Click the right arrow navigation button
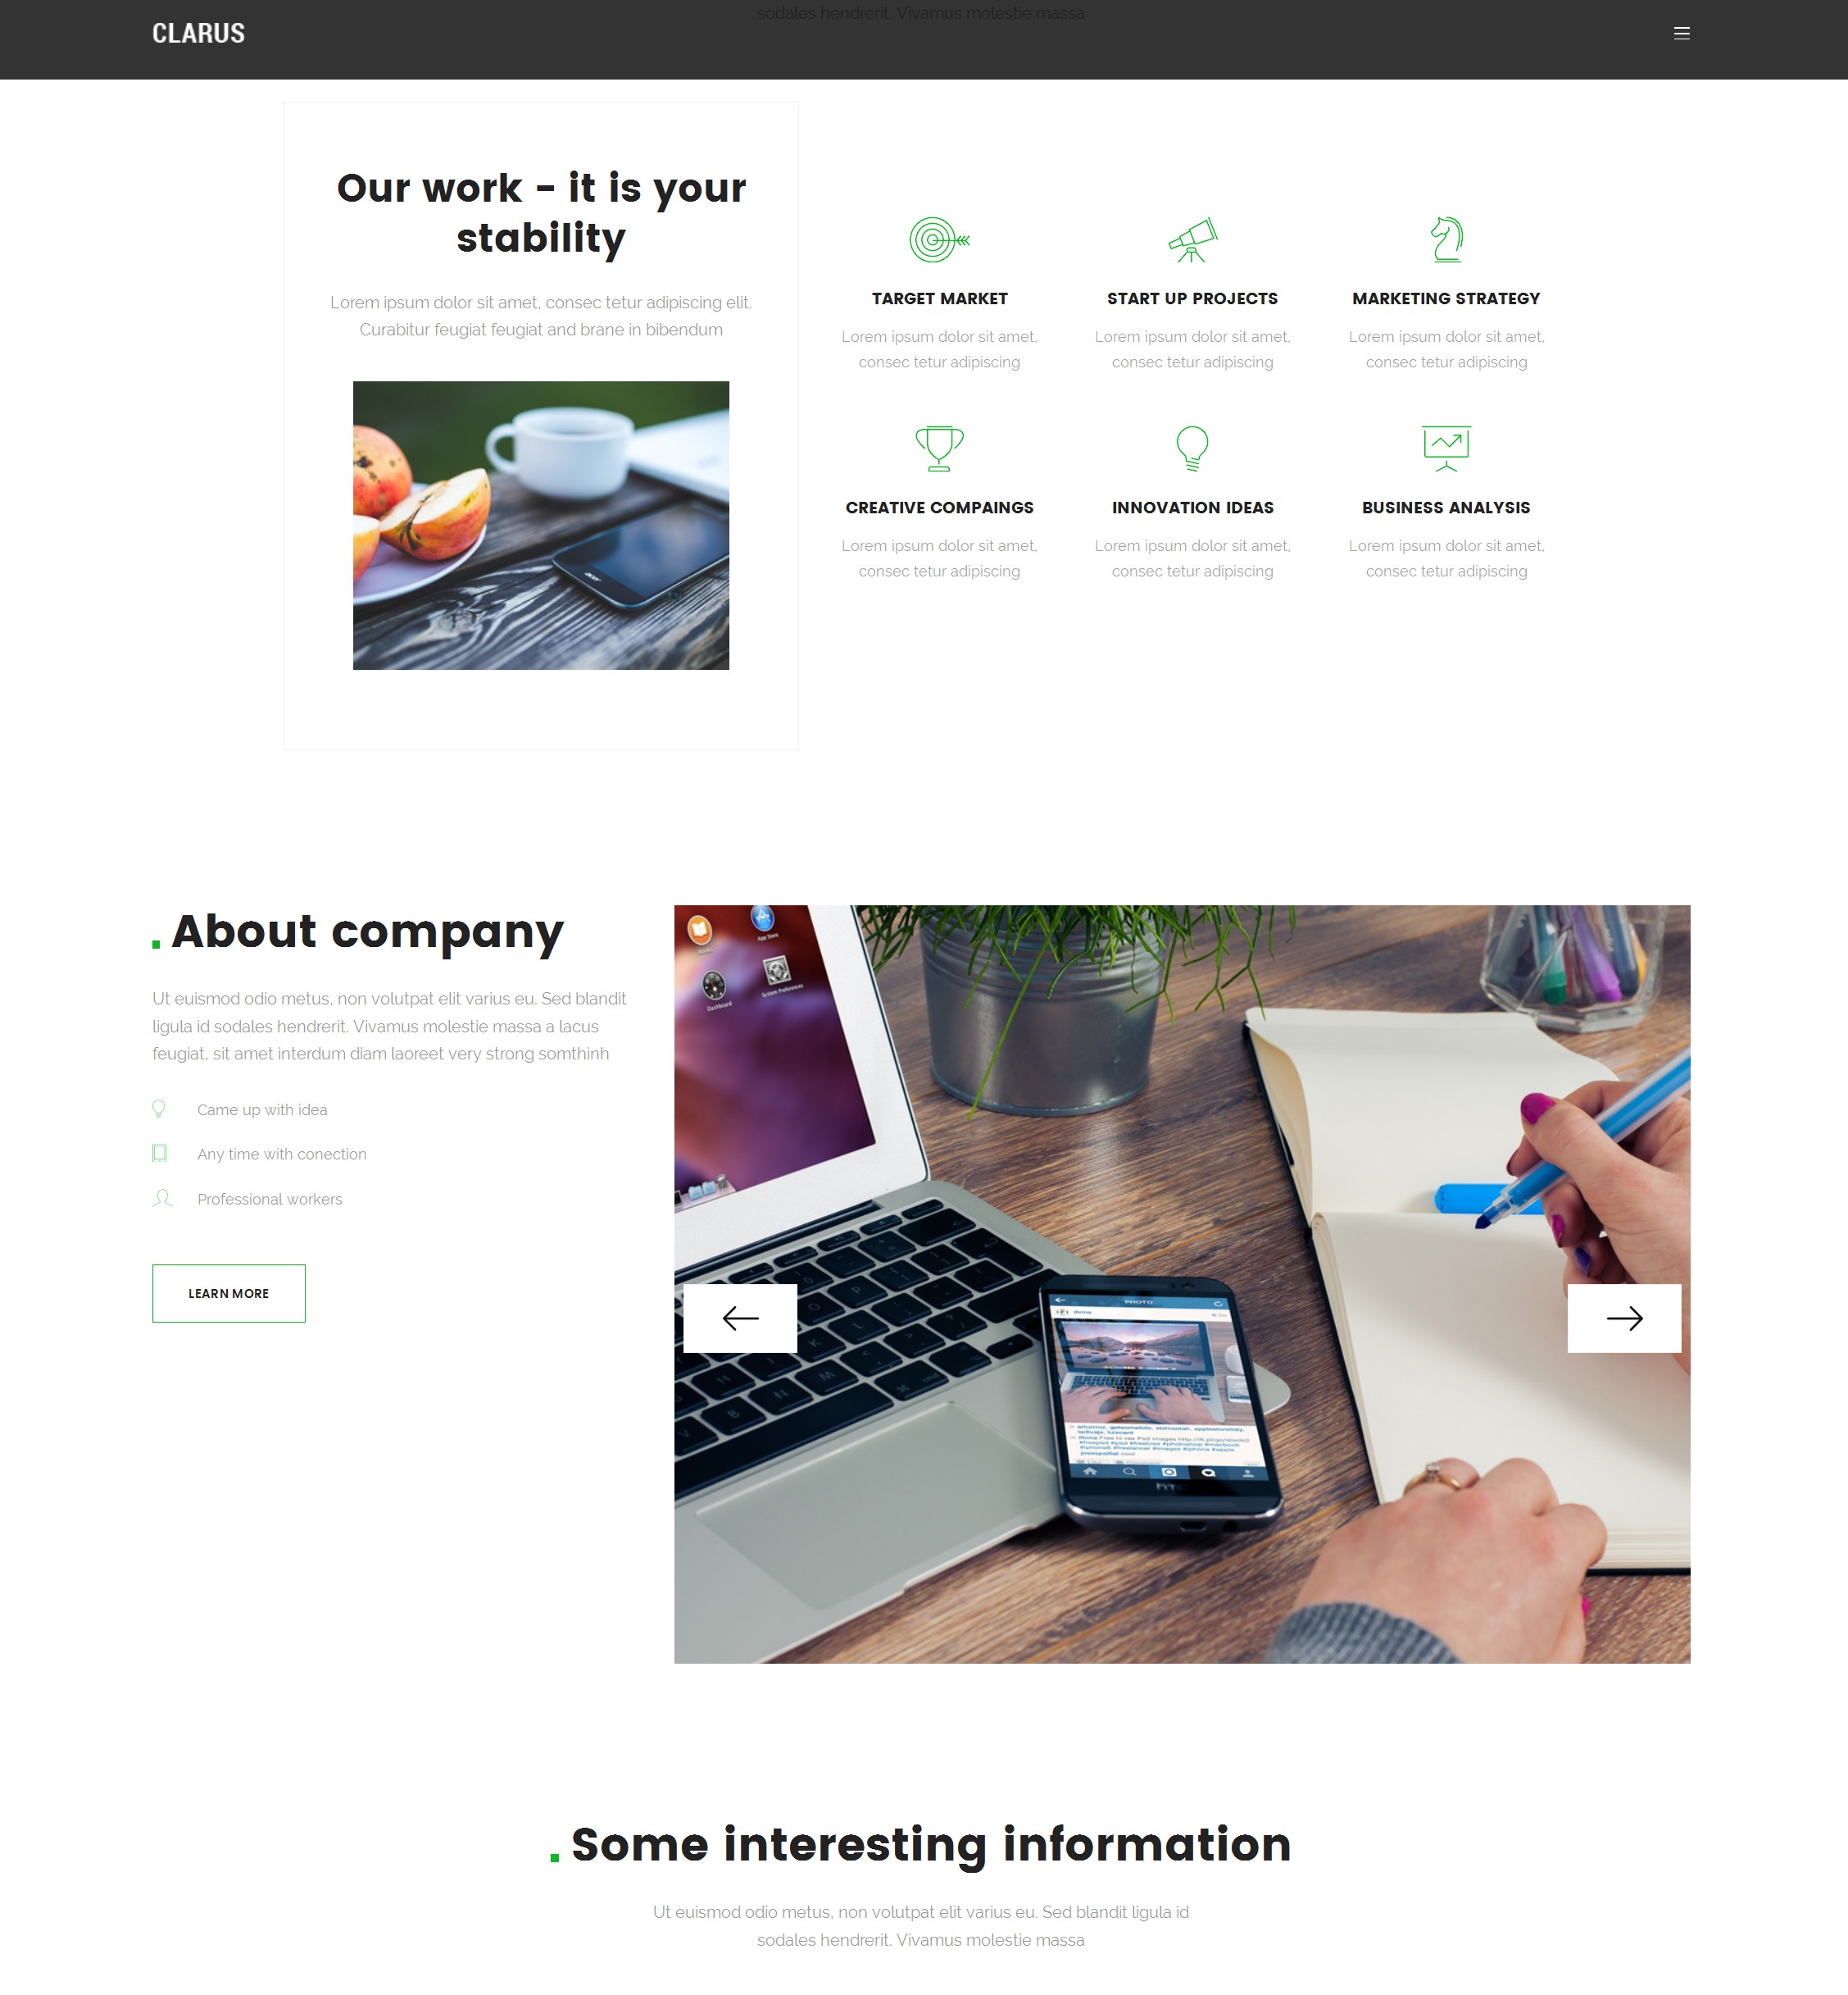The height and width of the screenshot is (1995, 1848). click(1624, 1317)
